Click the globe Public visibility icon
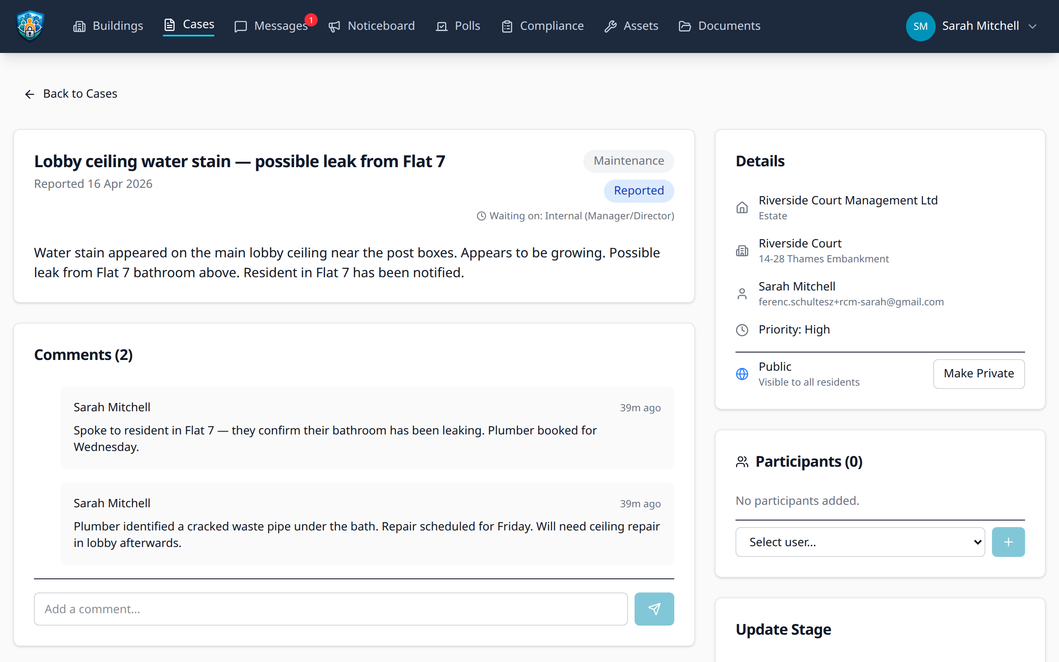This screenshot has height=662, width=1059. click(742, 374)
